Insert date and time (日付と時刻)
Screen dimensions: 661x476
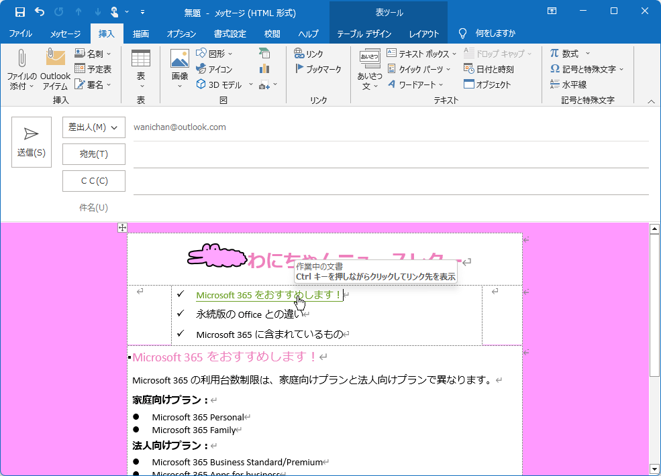click(x=489, y=68)
